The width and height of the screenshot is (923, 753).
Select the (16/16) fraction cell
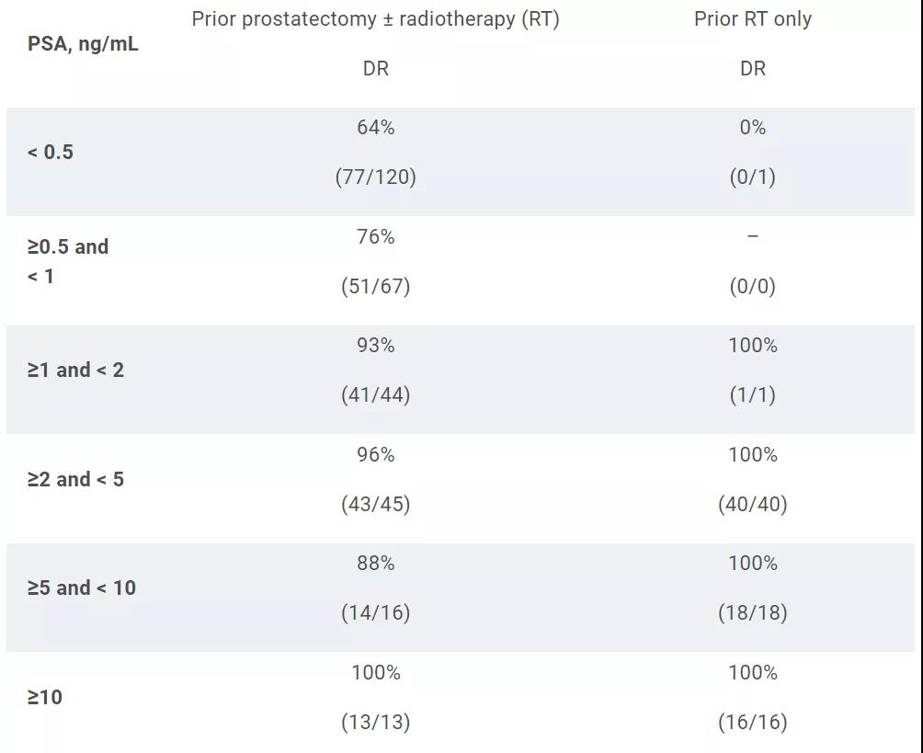pyautogui.click(x=752, y=722)
